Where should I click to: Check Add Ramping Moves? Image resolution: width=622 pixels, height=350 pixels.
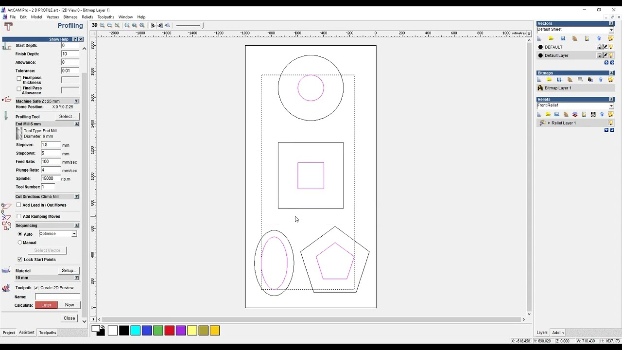click(19, 216)
